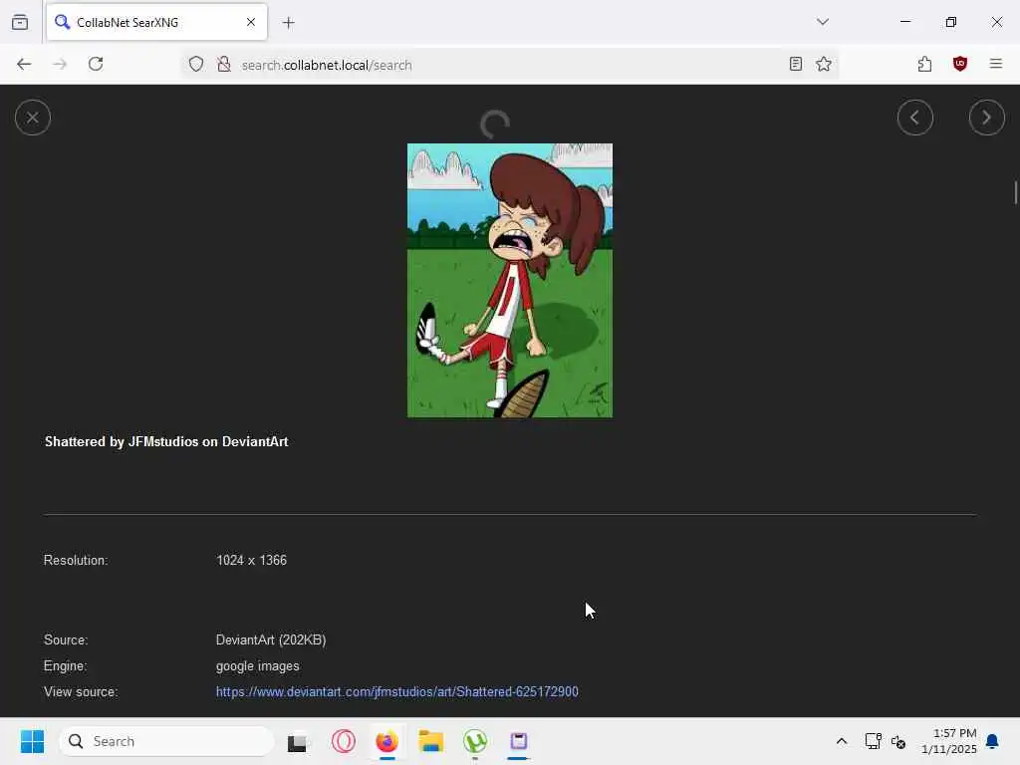The width and height of the screenshot is (1020, 765).
Task: Go to previous image result
Action: 915,118
